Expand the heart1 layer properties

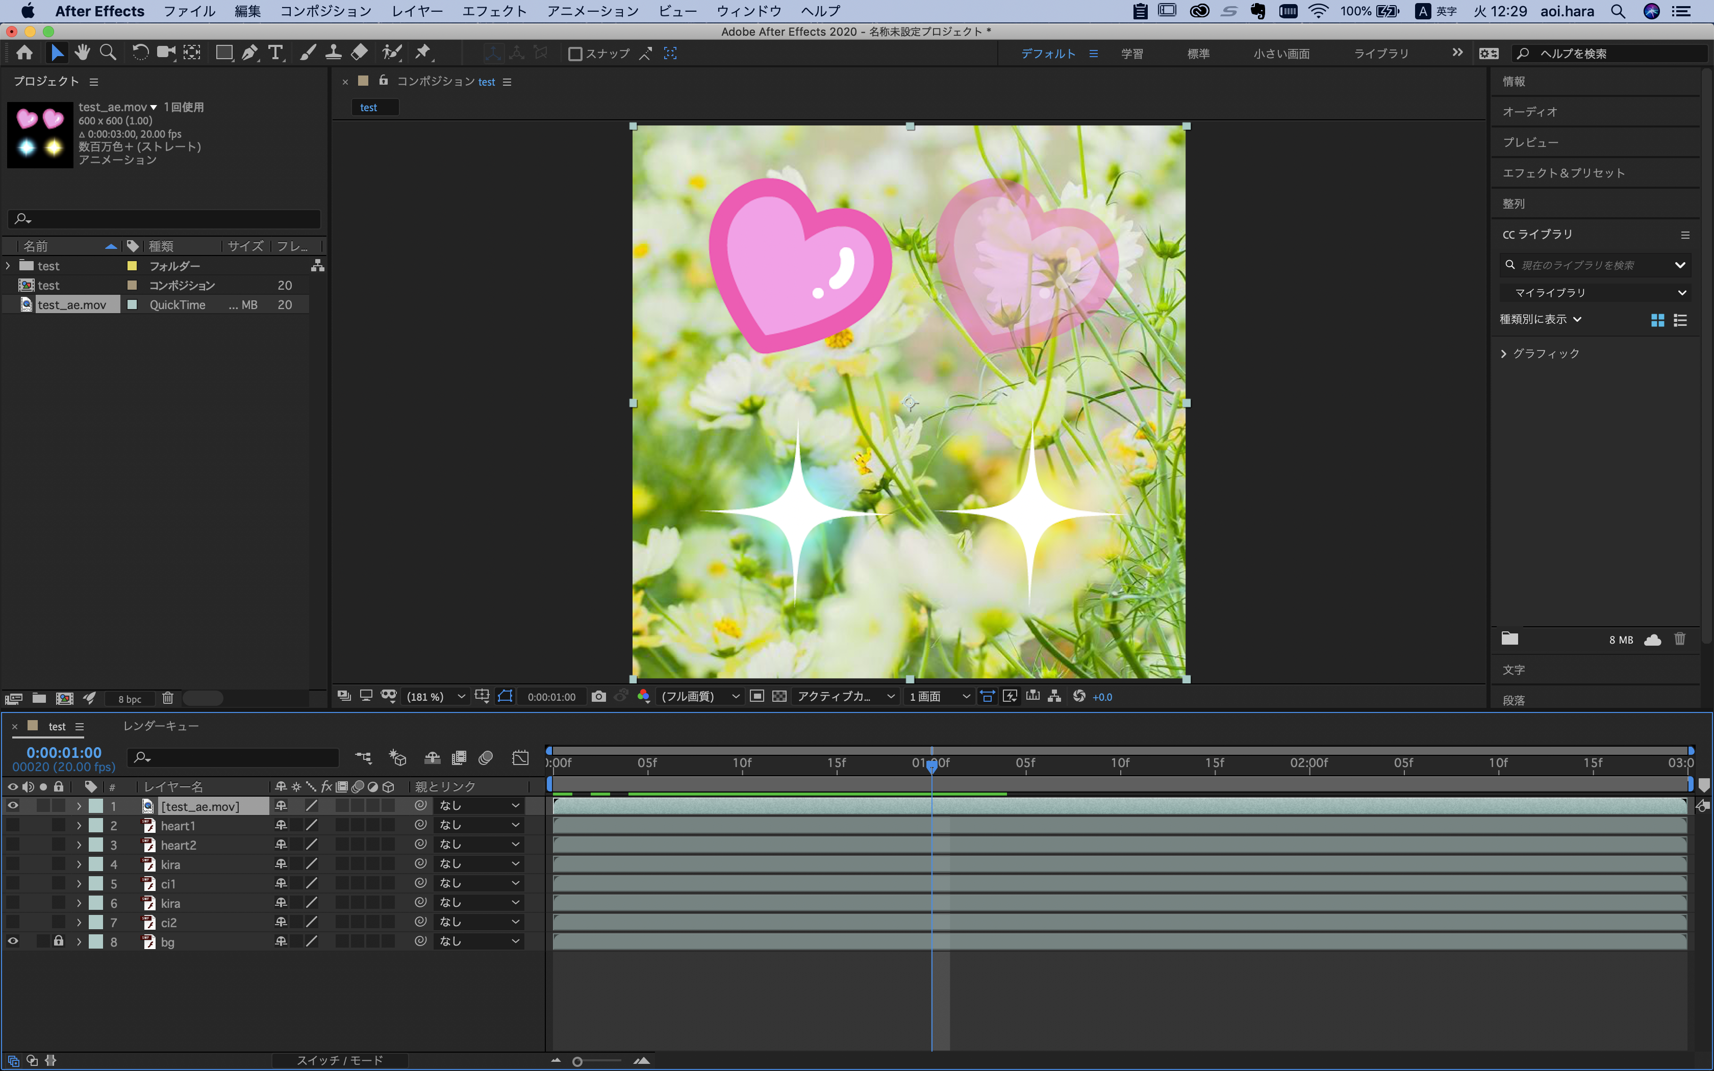(x=79, y=826)
